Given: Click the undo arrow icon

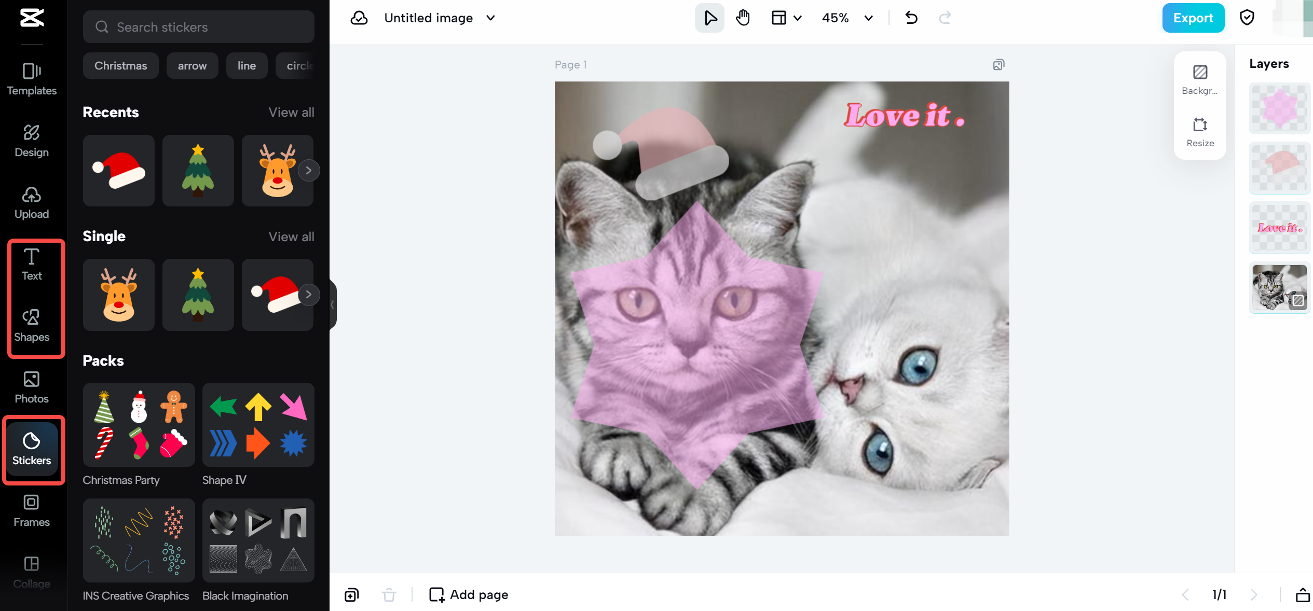Looking at the screenshot, I should (x=911, y=18).
